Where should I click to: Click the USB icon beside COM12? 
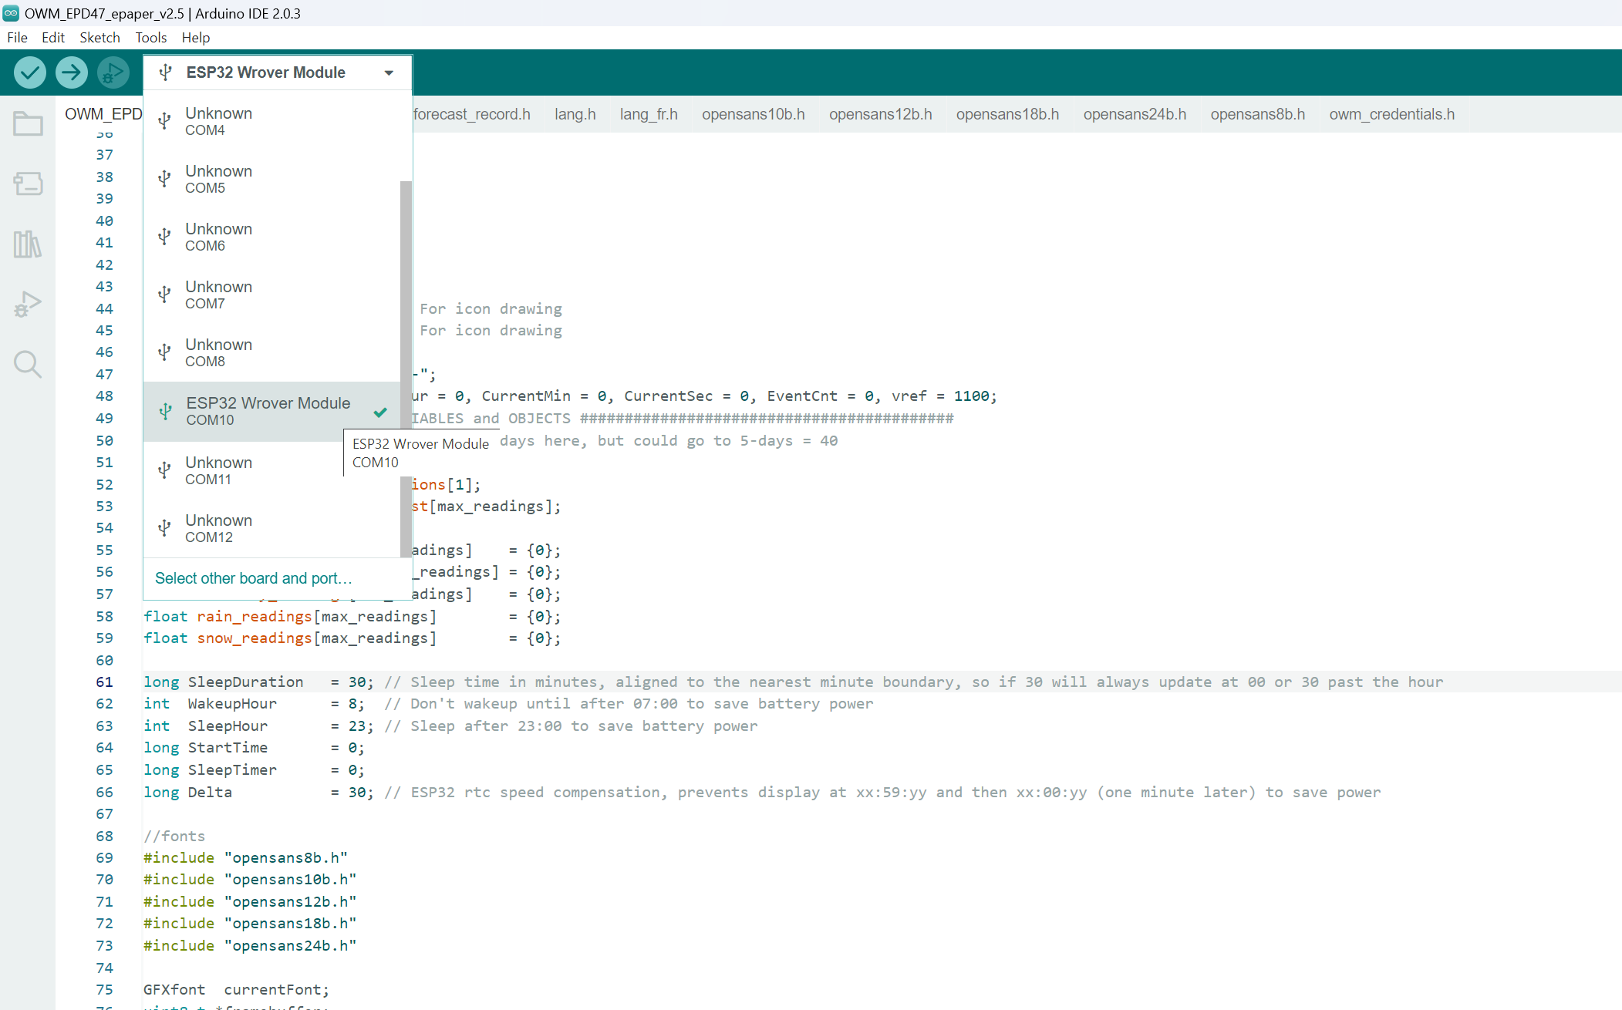tap(164, 527)
